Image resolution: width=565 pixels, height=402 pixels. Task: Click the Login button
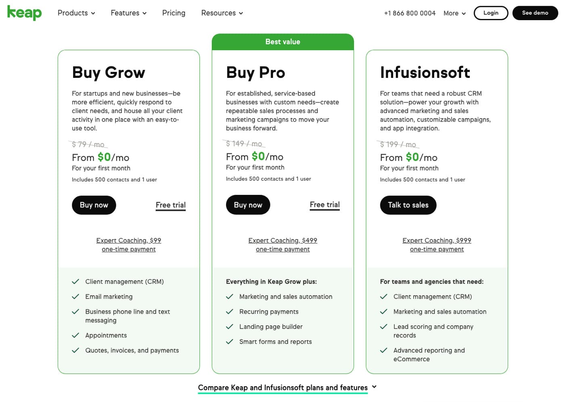click(x=491, y=13)
